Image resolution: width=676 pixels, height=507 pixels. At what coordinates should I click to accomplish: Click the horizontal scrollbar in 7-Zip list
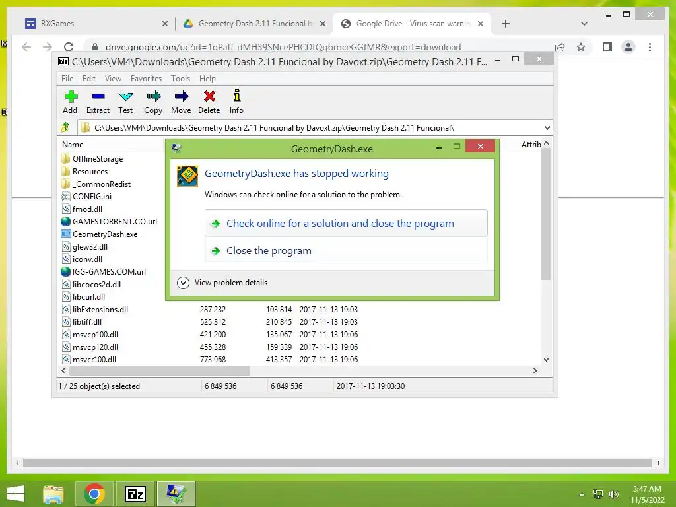pos(160,371)
